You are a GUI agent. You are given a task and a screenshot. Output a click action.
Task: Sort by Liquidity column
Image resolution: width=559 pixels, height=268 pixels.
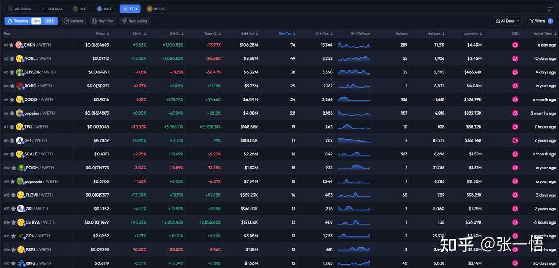coord(473,34)
